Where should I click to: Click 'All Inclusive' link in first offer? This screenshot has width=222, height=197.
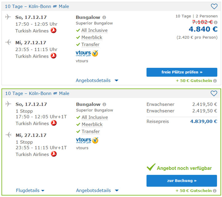pyautogui.click(x=94, y=30)
